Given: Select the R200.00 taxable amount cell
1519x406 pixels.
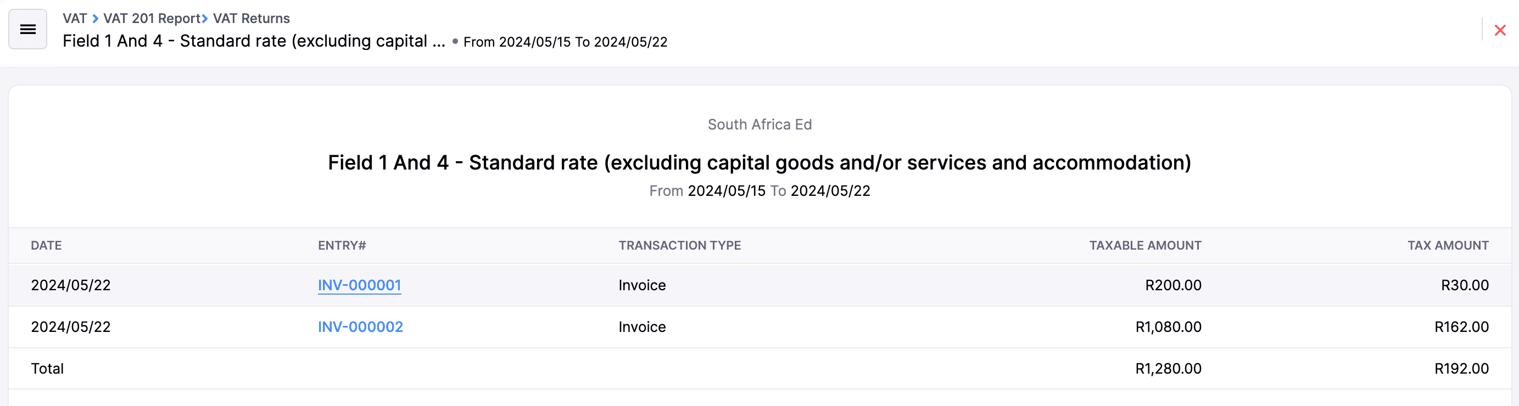Looking at the screenshot, I should 1173,285.
